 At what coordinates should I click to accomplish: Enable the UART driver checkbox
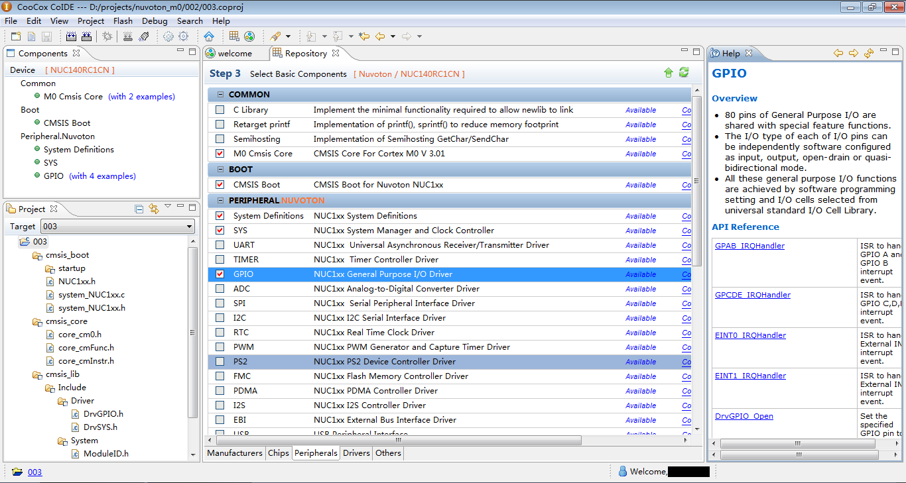click(220, 245)
